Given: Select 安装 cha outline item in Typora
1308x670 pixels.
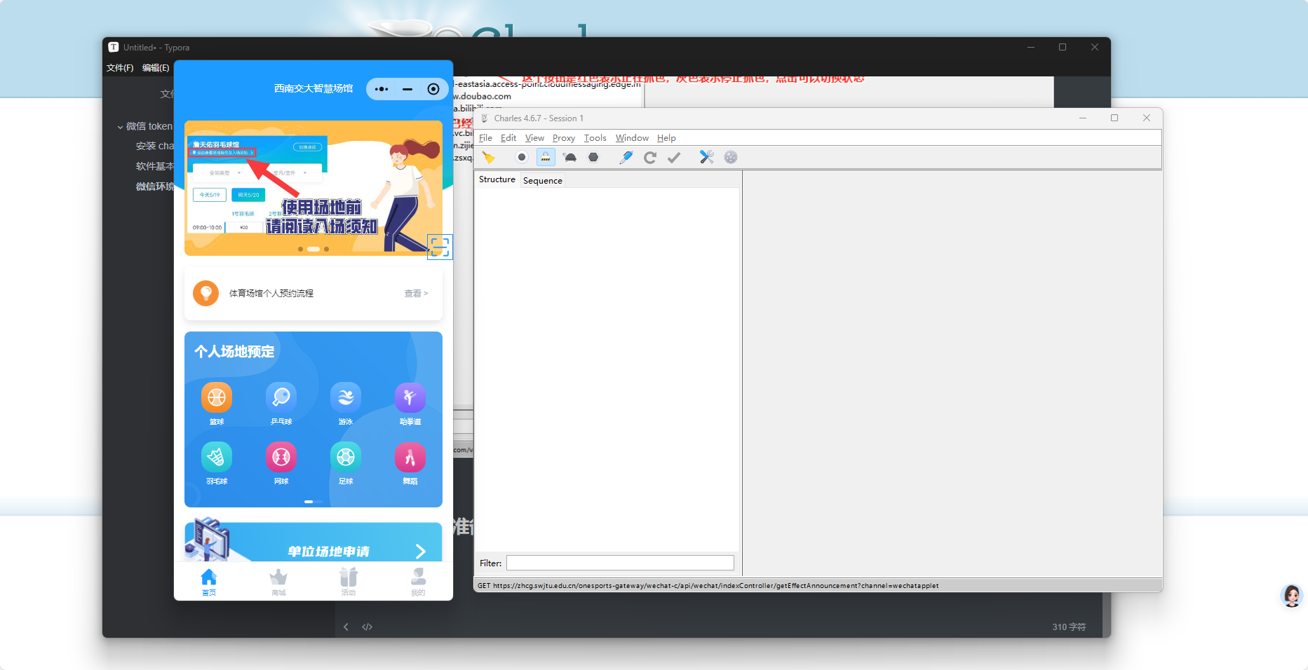Looking at the screenshot, I should pos(154,146).
